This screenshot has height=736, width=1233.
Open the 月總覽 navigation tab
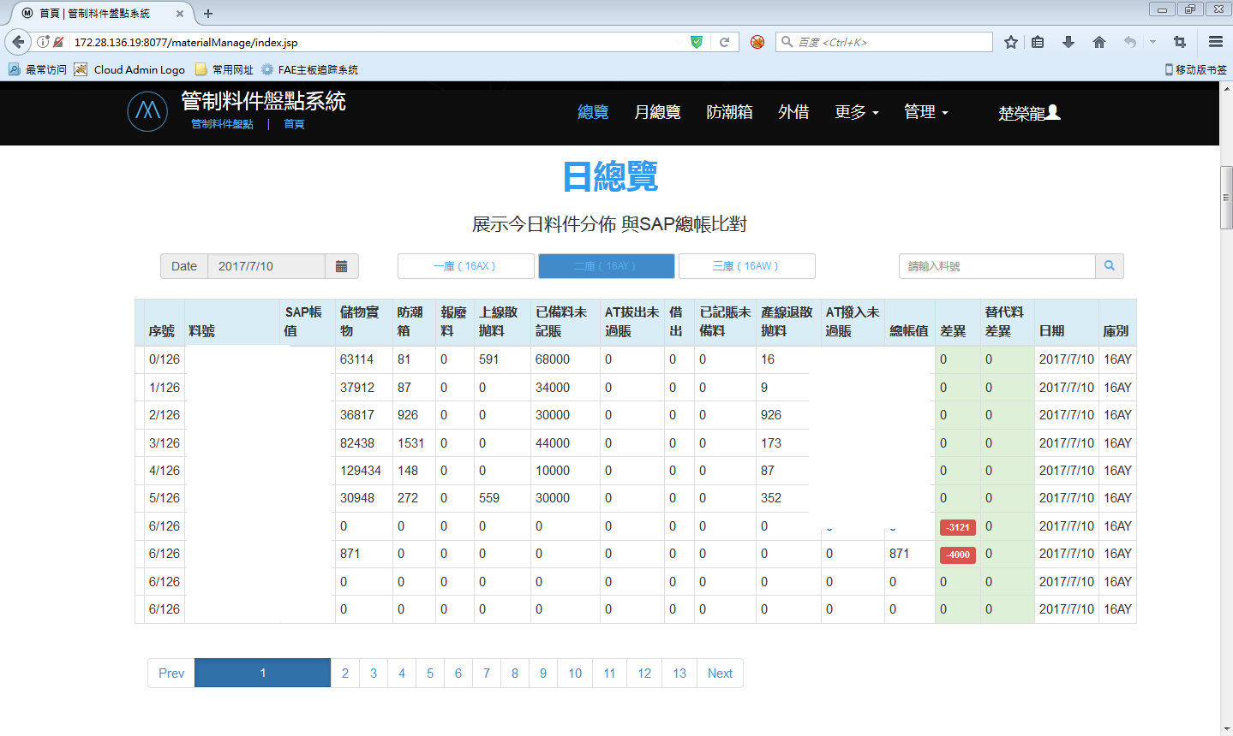point(657,112)
